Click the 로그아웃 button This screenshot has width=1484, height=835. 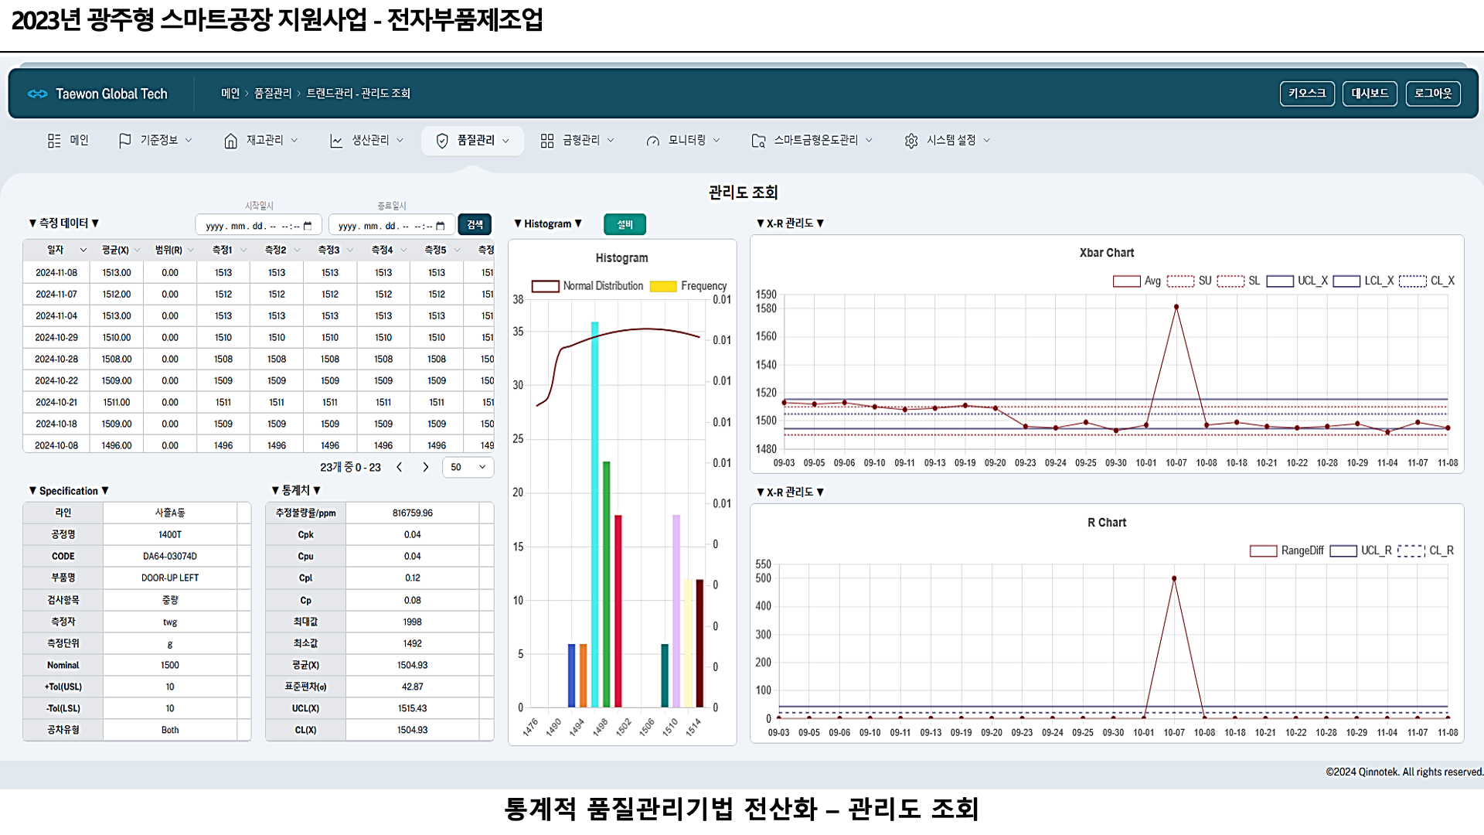(1432, 94)
